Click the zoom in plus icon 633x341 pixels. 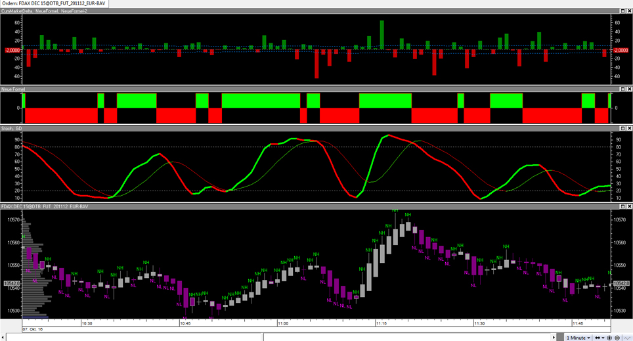tap(609, 337)
